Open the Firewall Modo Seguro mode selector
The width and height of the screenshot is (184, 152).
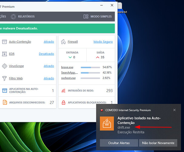[103, 42]
